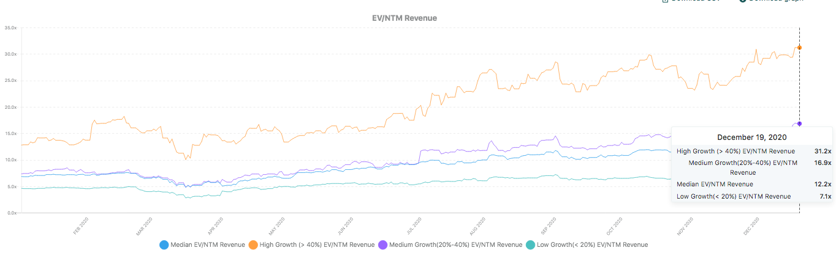The height and width of the screenshot is (253, 836).
Task: Click the 16.9x value in the tooltip
Action: tap(823, 163)
